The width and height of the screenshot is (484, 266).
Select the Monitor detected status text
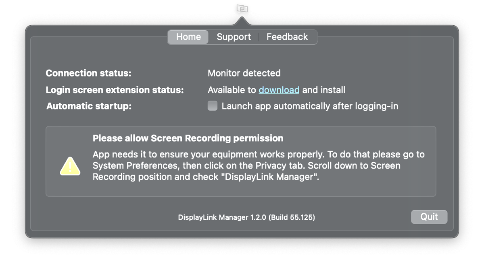point(244,73)
